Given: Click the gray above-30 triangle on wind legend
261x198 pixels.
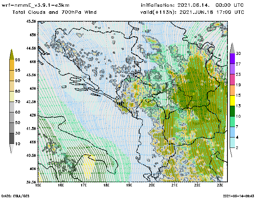Looking at the screenshot, I should [x=232, y=49].
